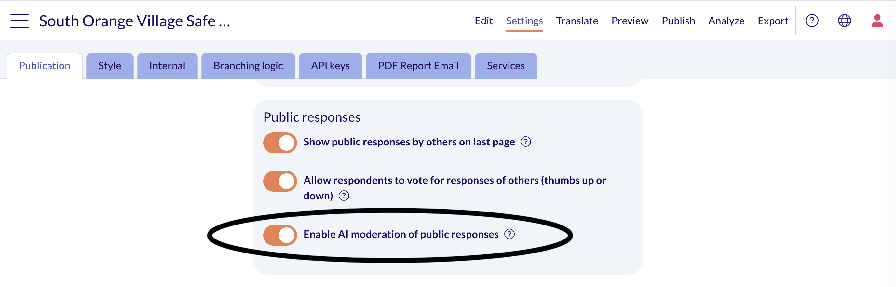The image size is (896, 287).
Task: Open the user account profile icon
Action: (x=877, y=21)
